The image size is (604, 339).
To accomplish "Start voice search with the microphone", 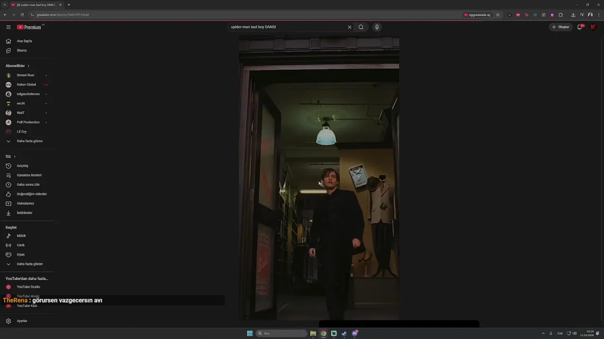I will [377, 27].
